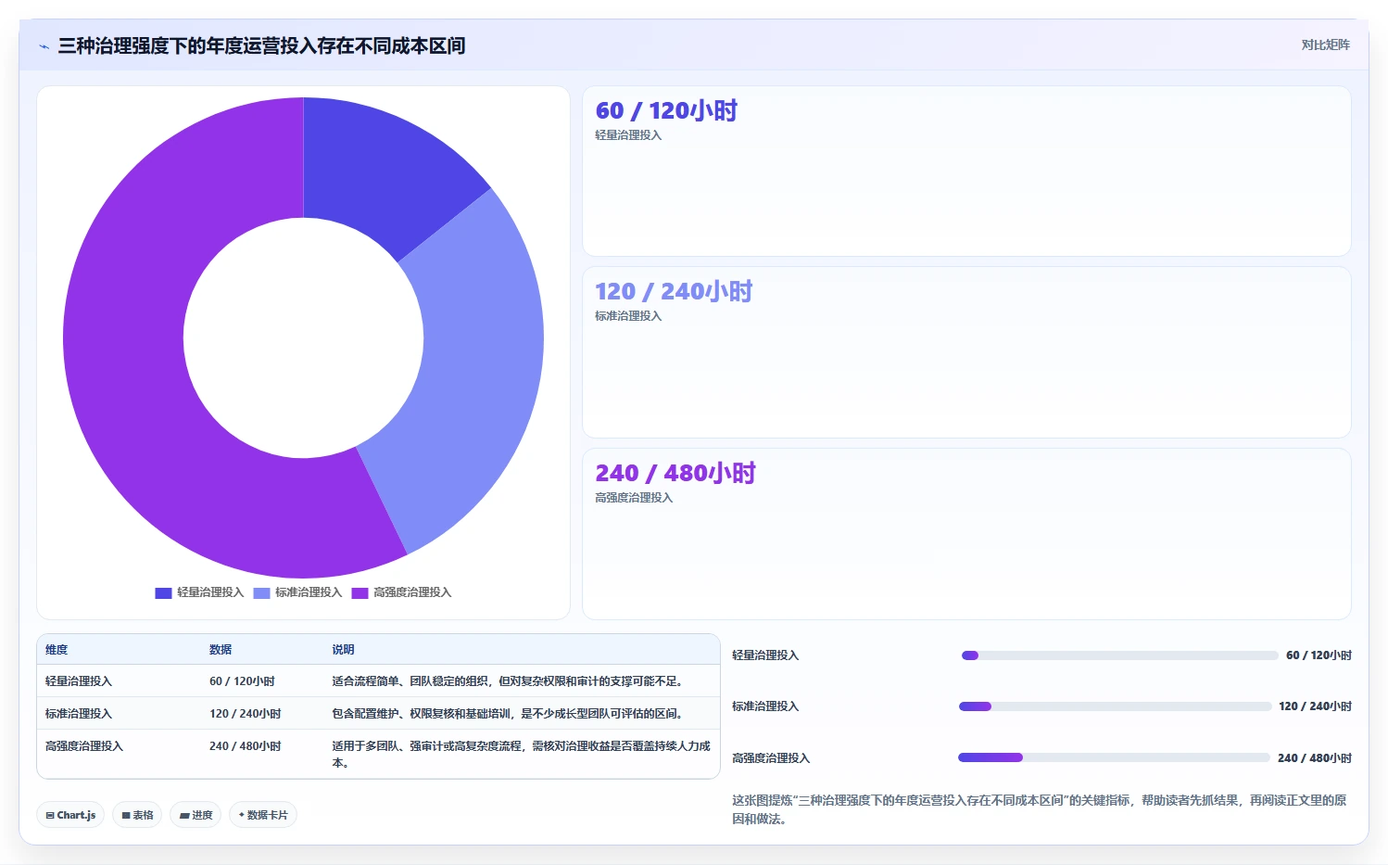Image resolution: width=1388 pixels, height=865 pixels.
Task: Click the small icon beside the chart title
Action: tap(44, 46)
